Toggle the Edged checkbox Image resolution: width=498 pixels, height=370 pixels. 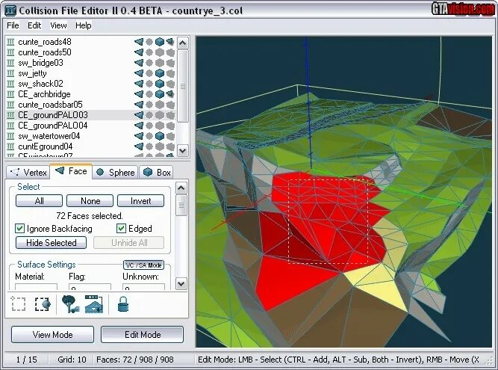121,228
